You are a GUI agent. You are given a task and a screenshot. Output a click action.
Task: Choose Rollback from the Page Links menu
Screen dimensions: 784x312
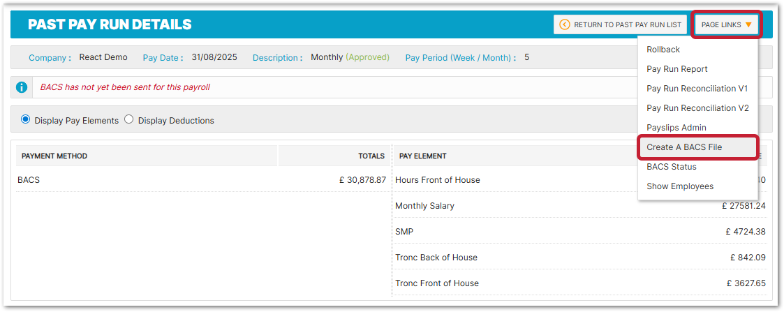(663, 50)
